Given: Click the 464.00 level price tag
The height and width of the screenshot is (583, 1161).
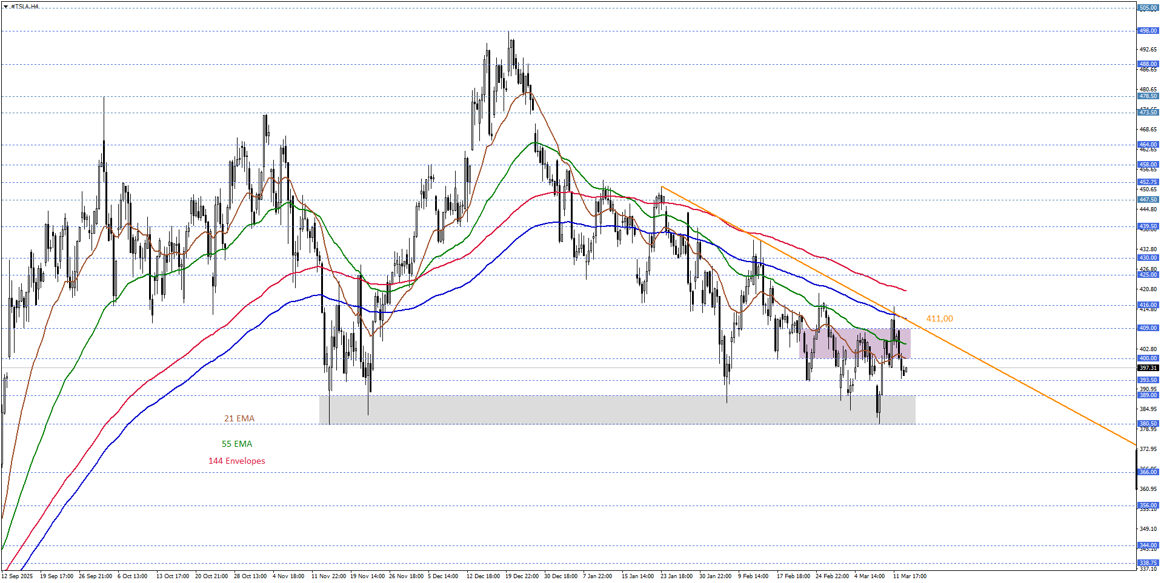Looking at the screenshot, I should pyautogui.click(x=1148, y=145).
